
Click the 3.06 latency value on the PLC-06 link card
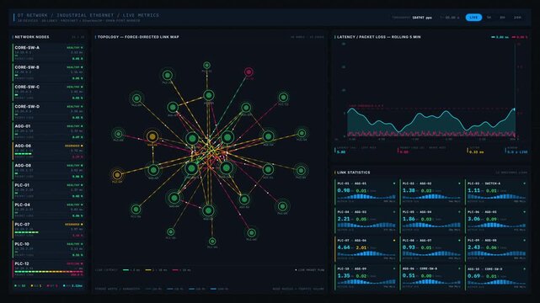(x=474, y=219)
